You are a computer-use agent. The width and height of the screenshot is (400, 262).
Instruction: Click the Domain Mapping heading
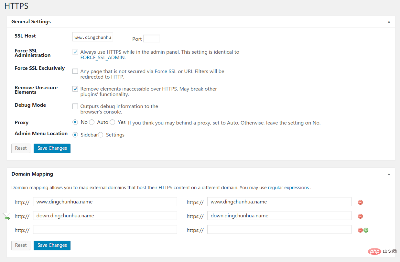32,174
